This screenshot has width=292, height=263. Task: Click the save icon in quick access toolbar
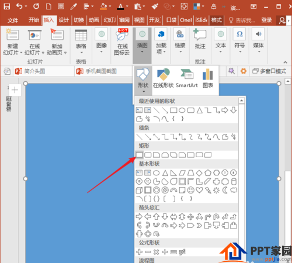(x=7, y=6)
